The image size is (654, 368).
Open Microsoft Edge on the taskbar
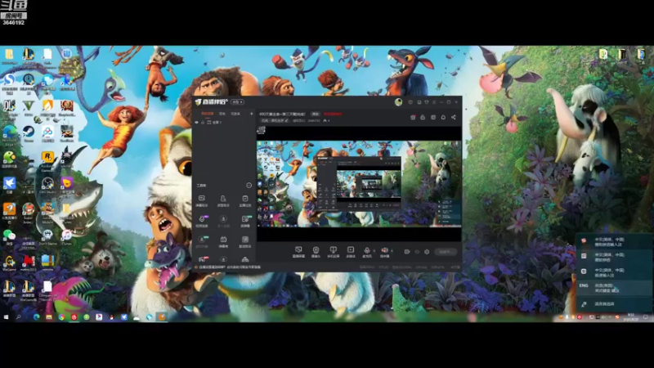point(36,317)
